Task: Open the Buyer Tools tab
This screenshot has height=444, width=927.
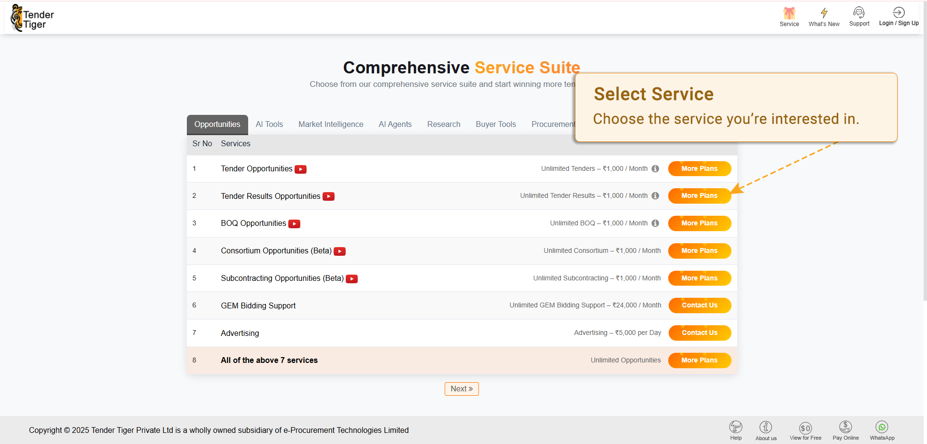Action: (x=496, y=125)
